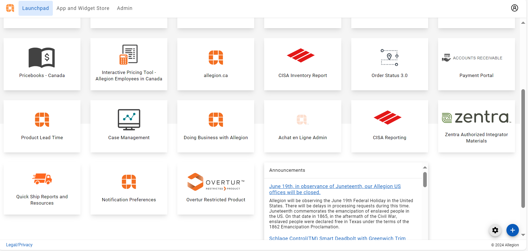The width and height of the screenshot is (528, 251).
Task: Launch Interactive Pricing Tool calculator icon
Action: (129, 54)
